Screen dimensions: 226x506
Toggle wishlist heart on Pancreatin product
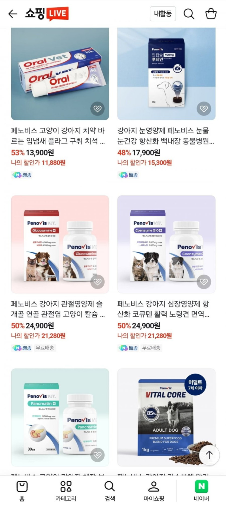(x=97, y=455)
